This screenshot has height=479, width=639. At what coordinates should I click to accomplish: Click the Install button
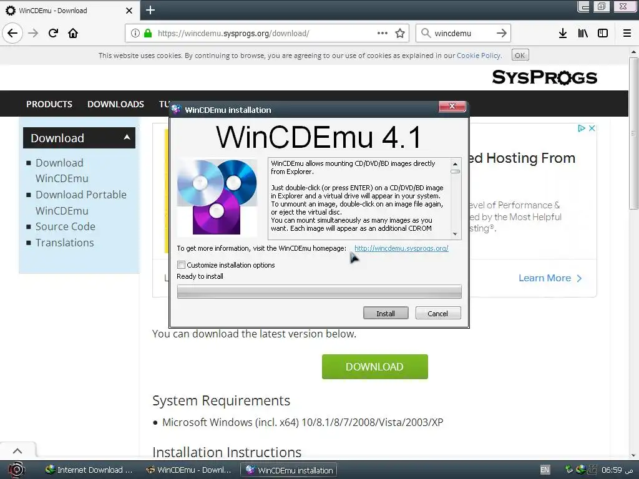click(x=386, y=313)
